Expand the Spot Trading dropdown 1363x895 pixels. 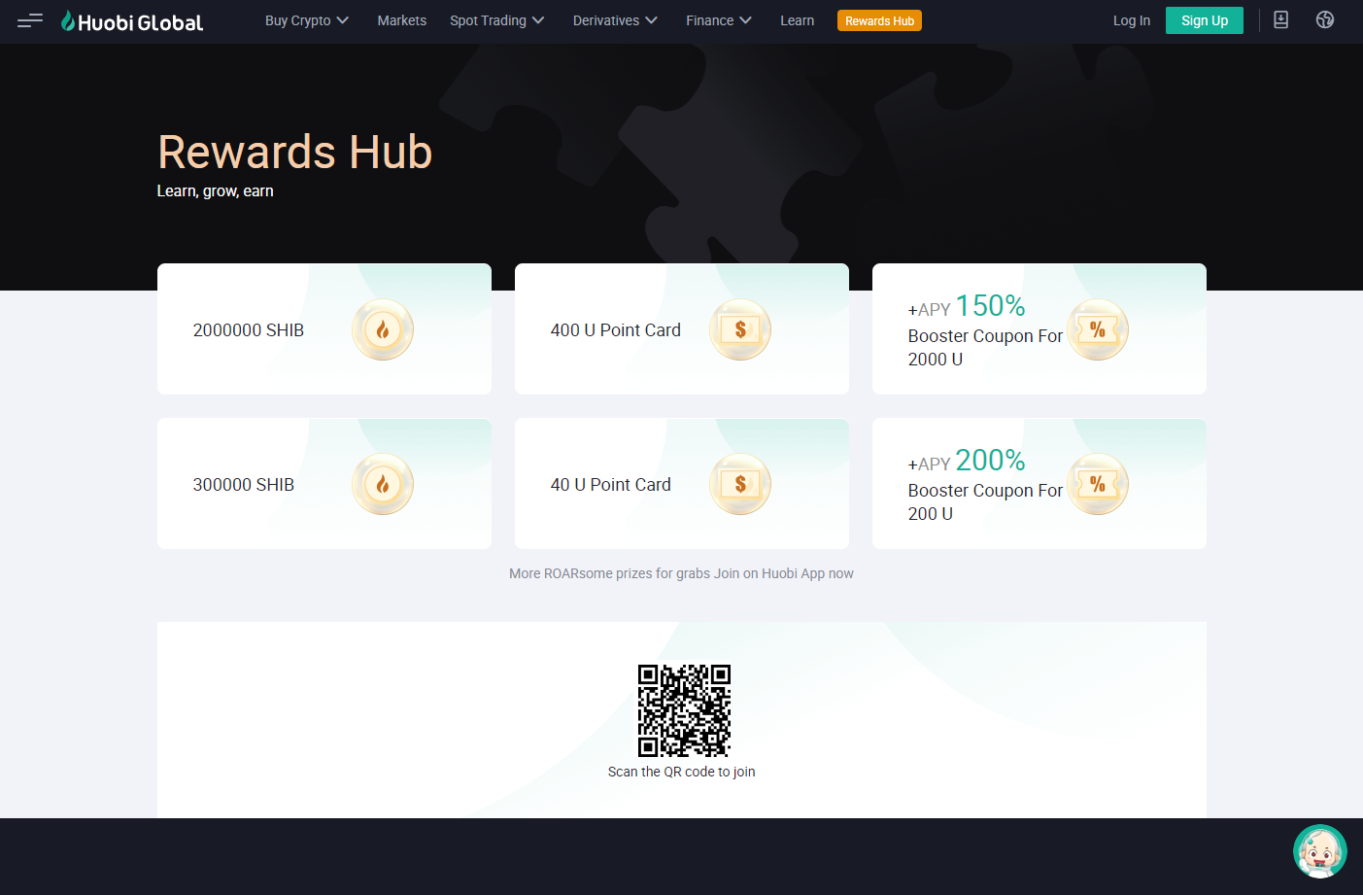(x=497, y=20)
